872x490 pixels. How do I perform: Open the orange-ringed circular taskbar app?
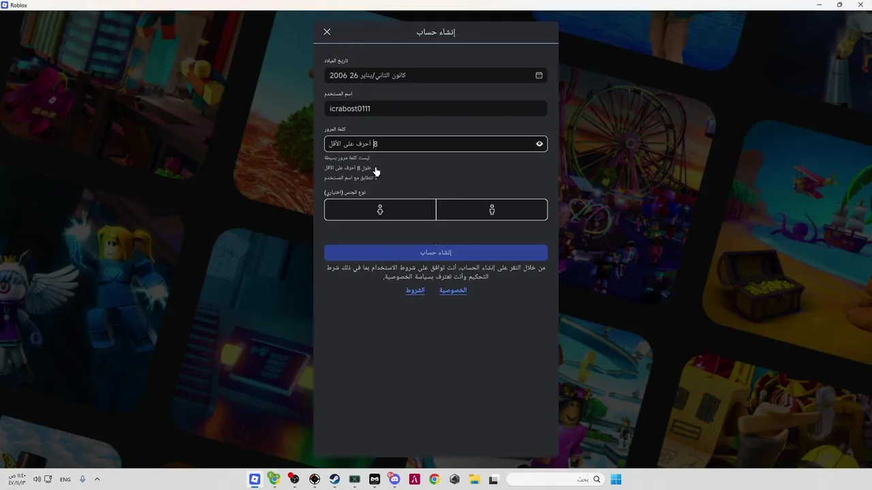(x=314, y=479)
